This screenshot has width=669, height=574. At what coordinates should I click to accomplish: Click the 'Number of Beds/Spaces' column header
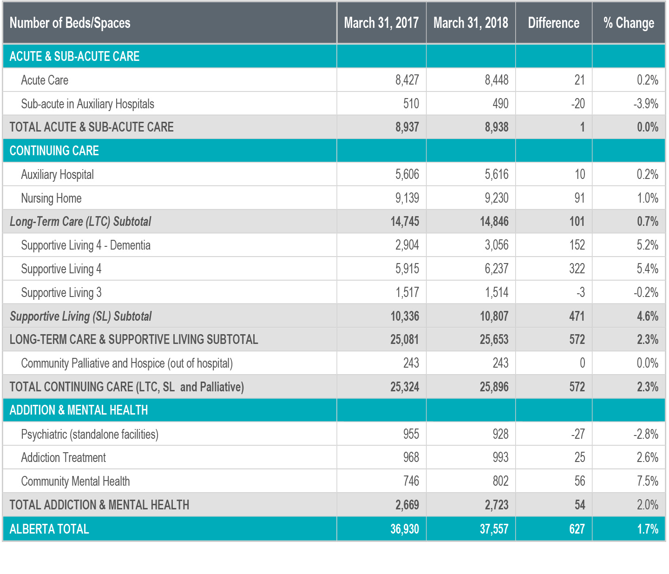[x=70, y=23]
